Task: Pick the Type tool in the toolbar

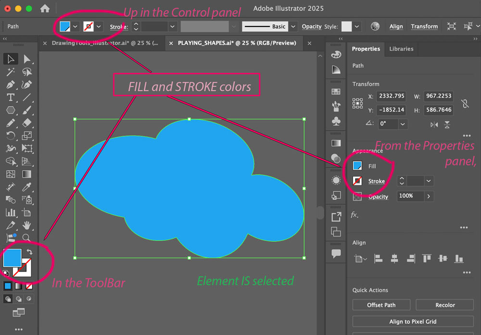Action: pos(11,98)
